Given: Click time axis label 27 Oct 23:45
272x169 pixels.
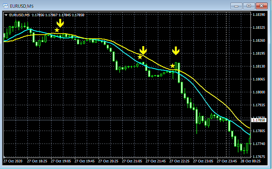Looking at the screenshot, I should pyautogui.click(x=227, y=161).
